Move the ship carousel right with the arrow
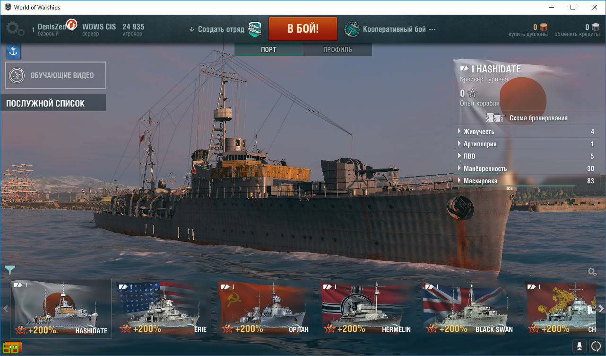This screenshot has height=356, width=606. click(x=601, y=309)
